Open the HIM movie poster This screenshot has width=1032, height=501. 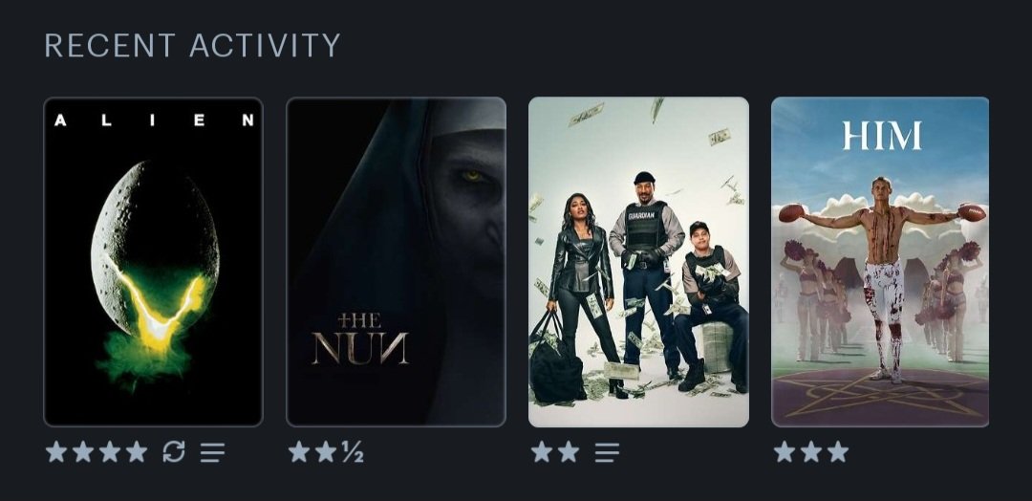click(x=880, y=262)
